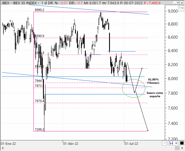The image size is (185, 151).
Task: Click the 01-Jul-22 date axis label
Action: [x=131, y=144]
